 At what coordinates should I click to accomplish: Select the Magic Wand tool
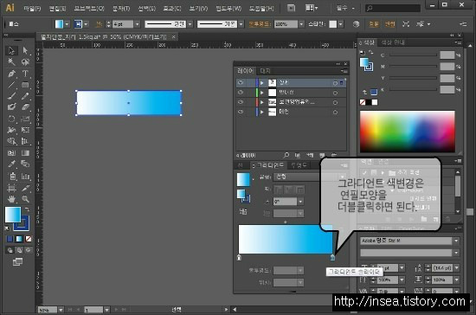11,62
